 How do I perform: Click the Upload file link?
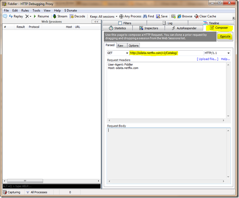coord(207,59)
